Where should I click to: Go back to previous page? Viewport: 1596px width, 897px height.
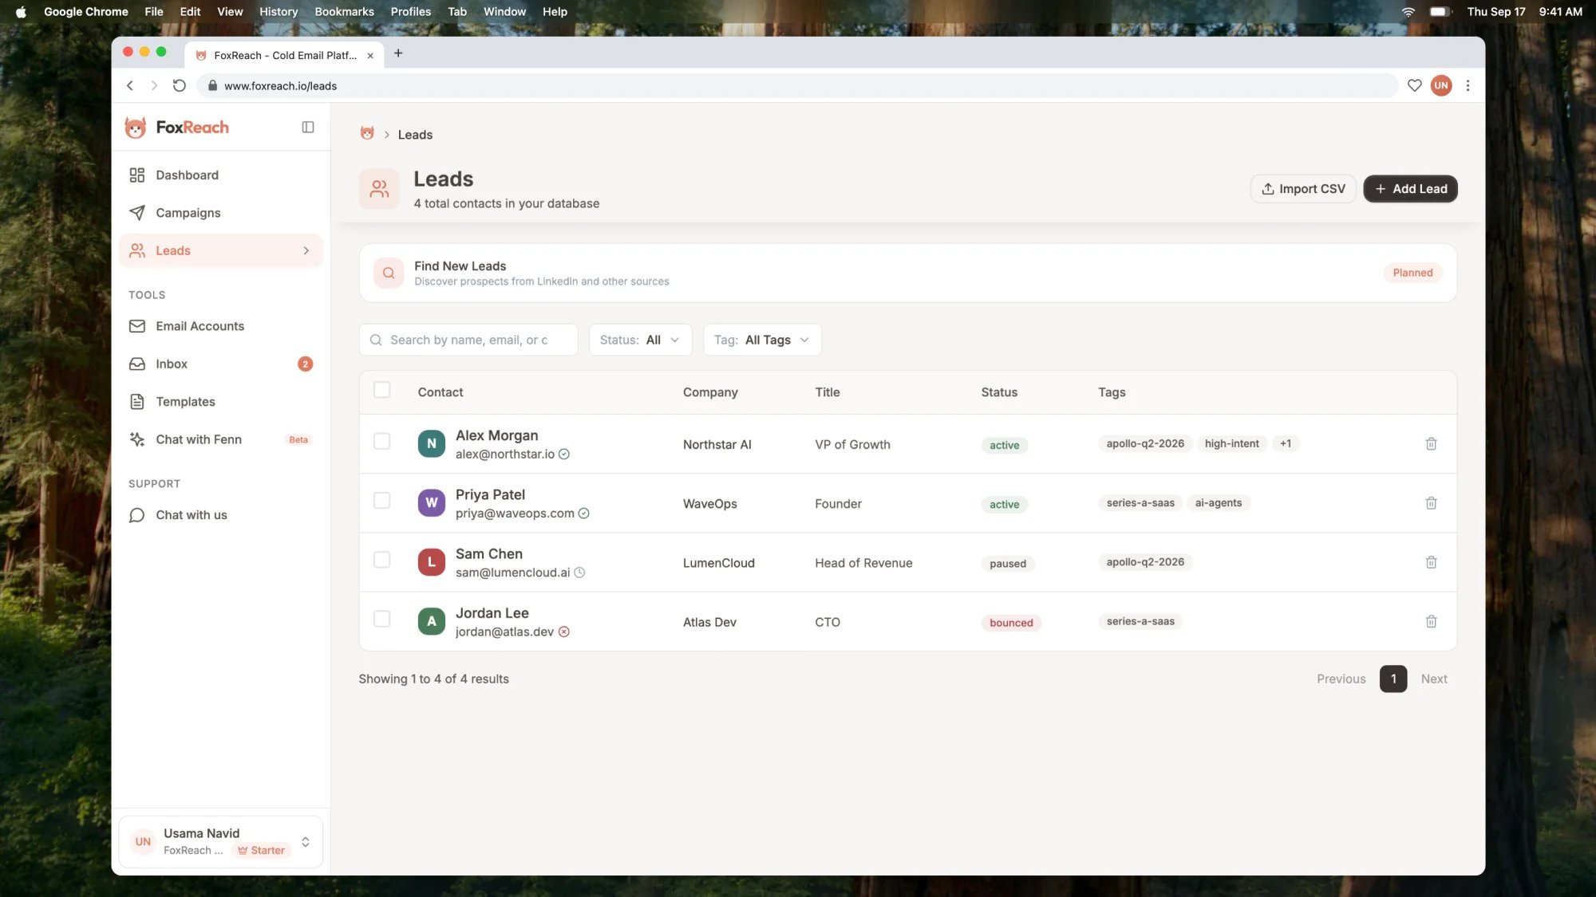pyautogui.click(x=130, y=85)
